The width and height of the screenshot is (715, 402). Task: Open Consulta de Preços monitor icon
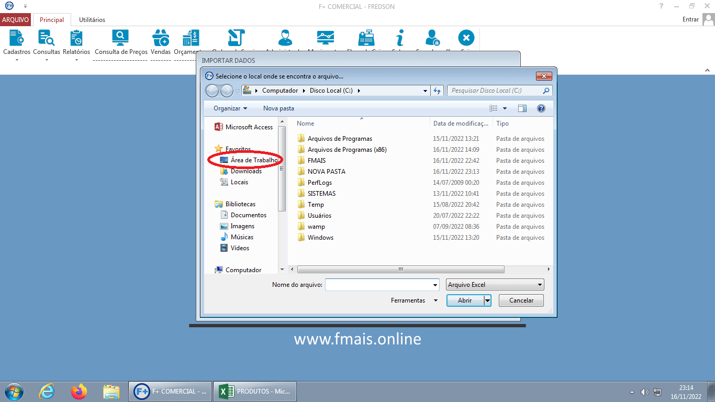(120, 38)
